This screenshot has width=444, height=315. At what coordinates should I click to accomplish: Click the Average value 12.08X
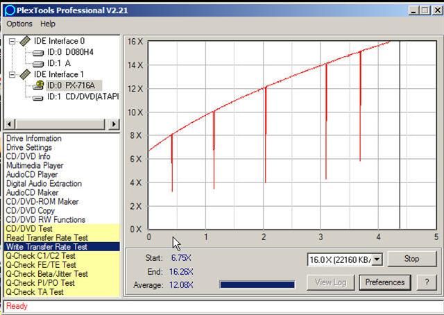click(x=181, y=285)
